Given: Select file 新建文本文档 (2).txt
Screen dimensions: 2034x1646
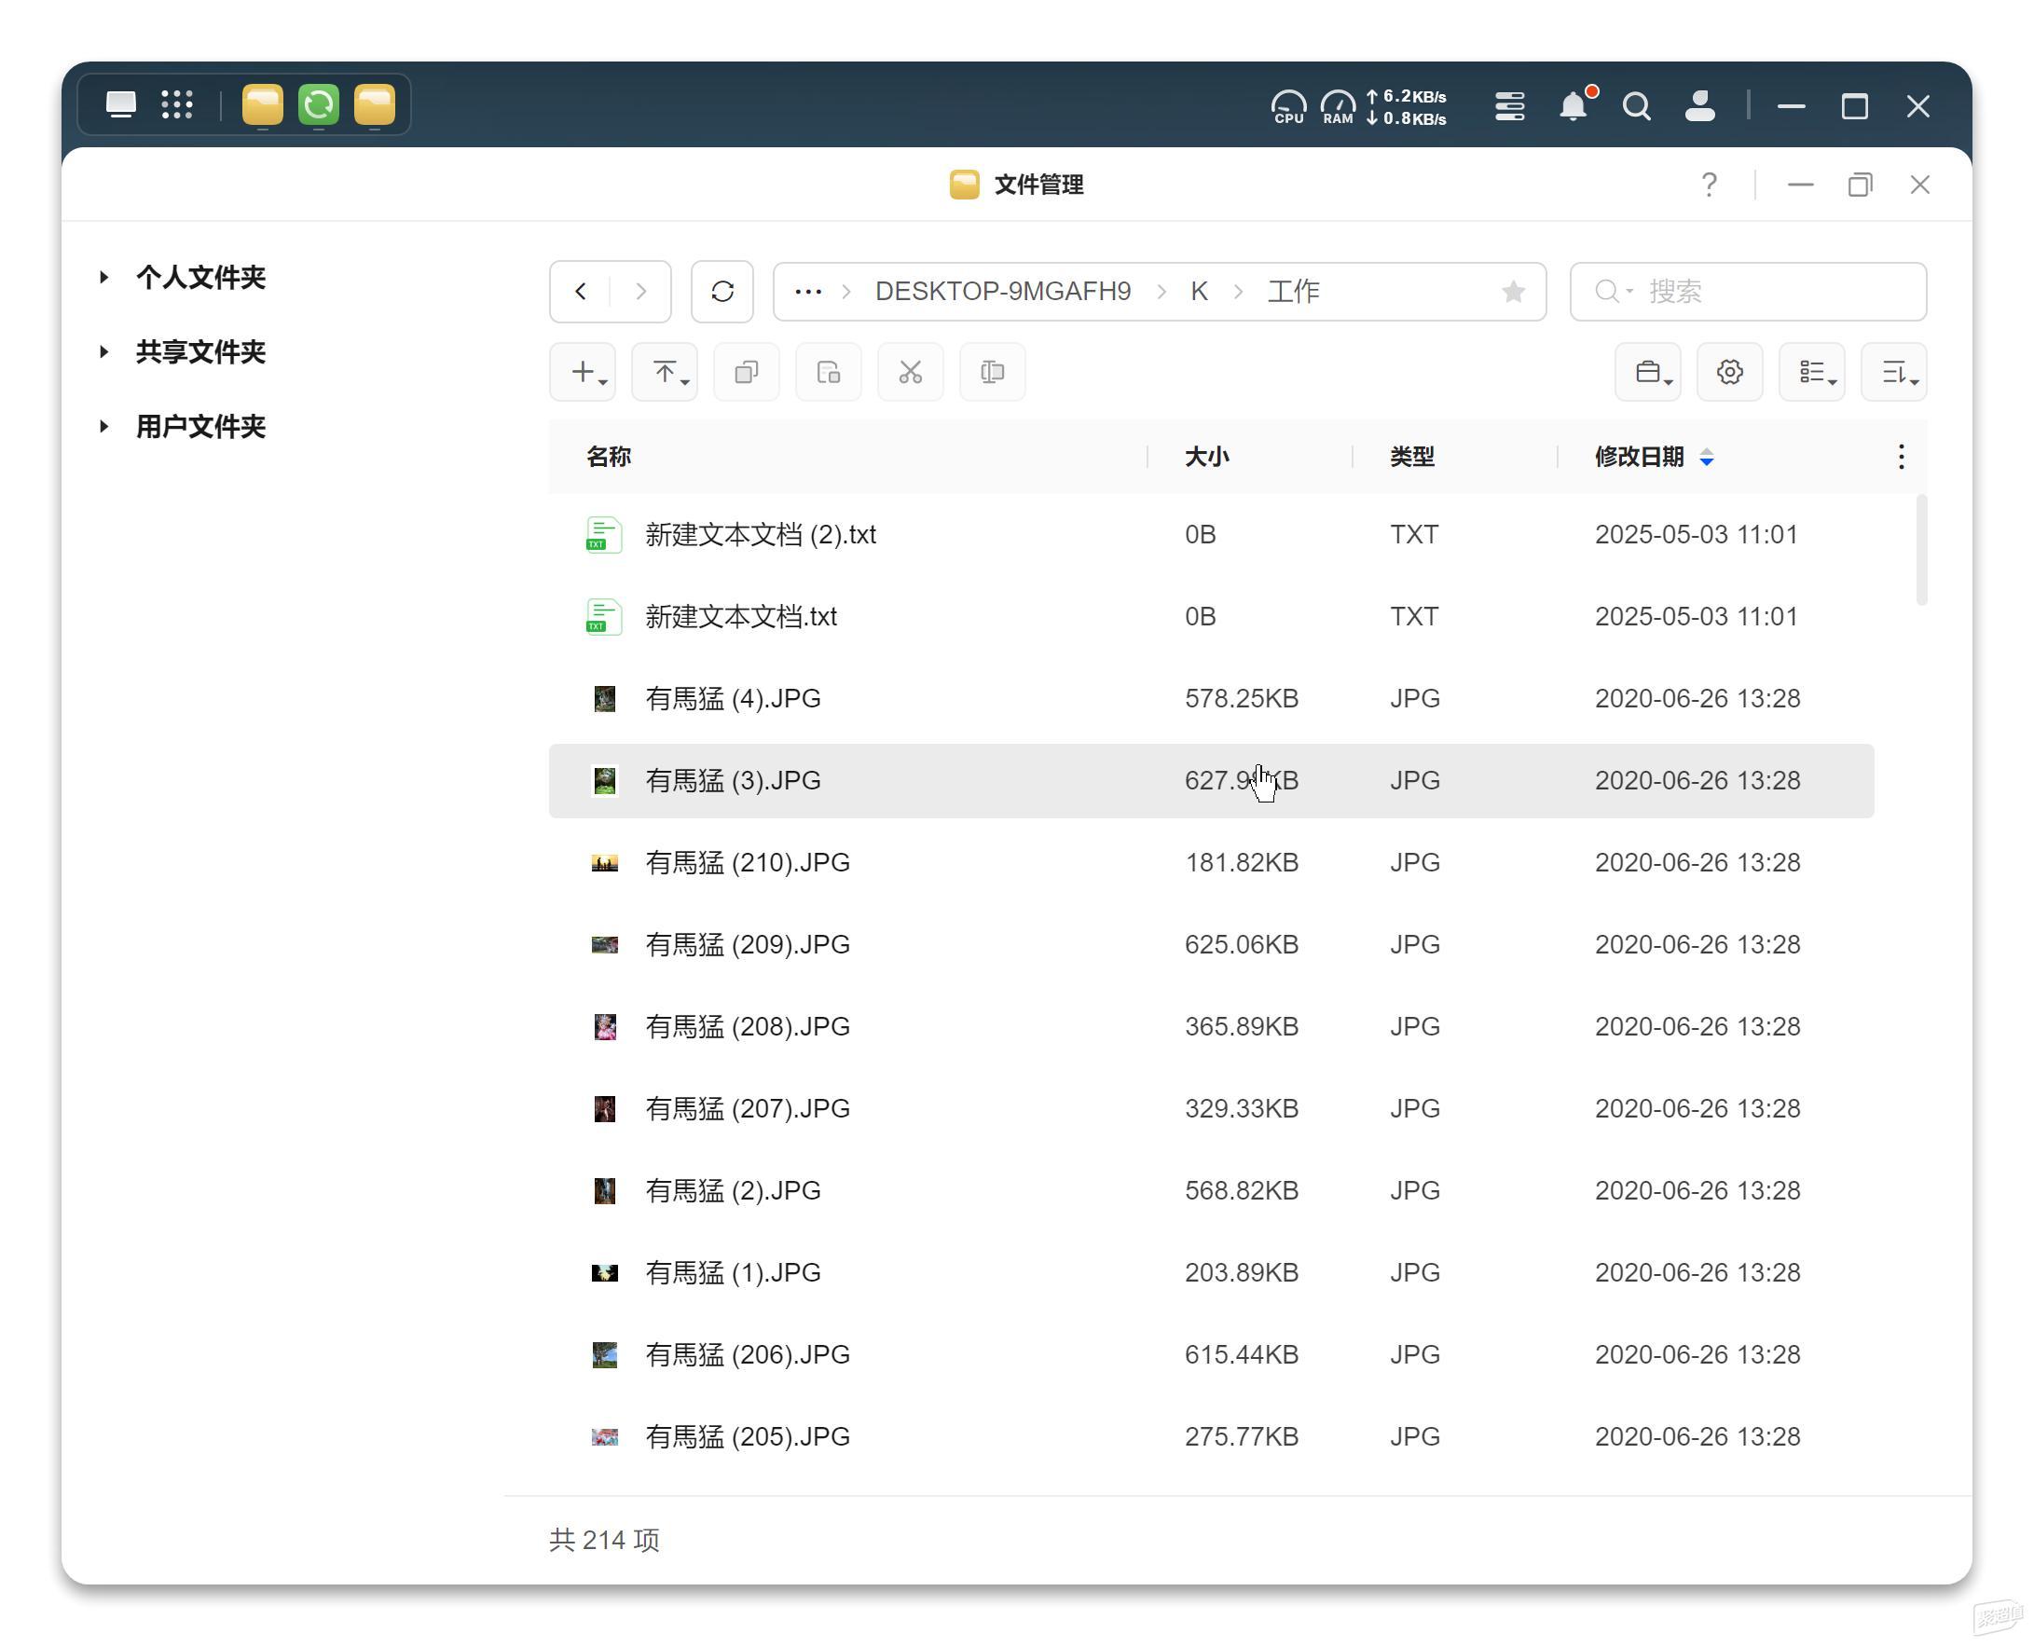Looking at the screenshot, I should tap(1211, 535).
